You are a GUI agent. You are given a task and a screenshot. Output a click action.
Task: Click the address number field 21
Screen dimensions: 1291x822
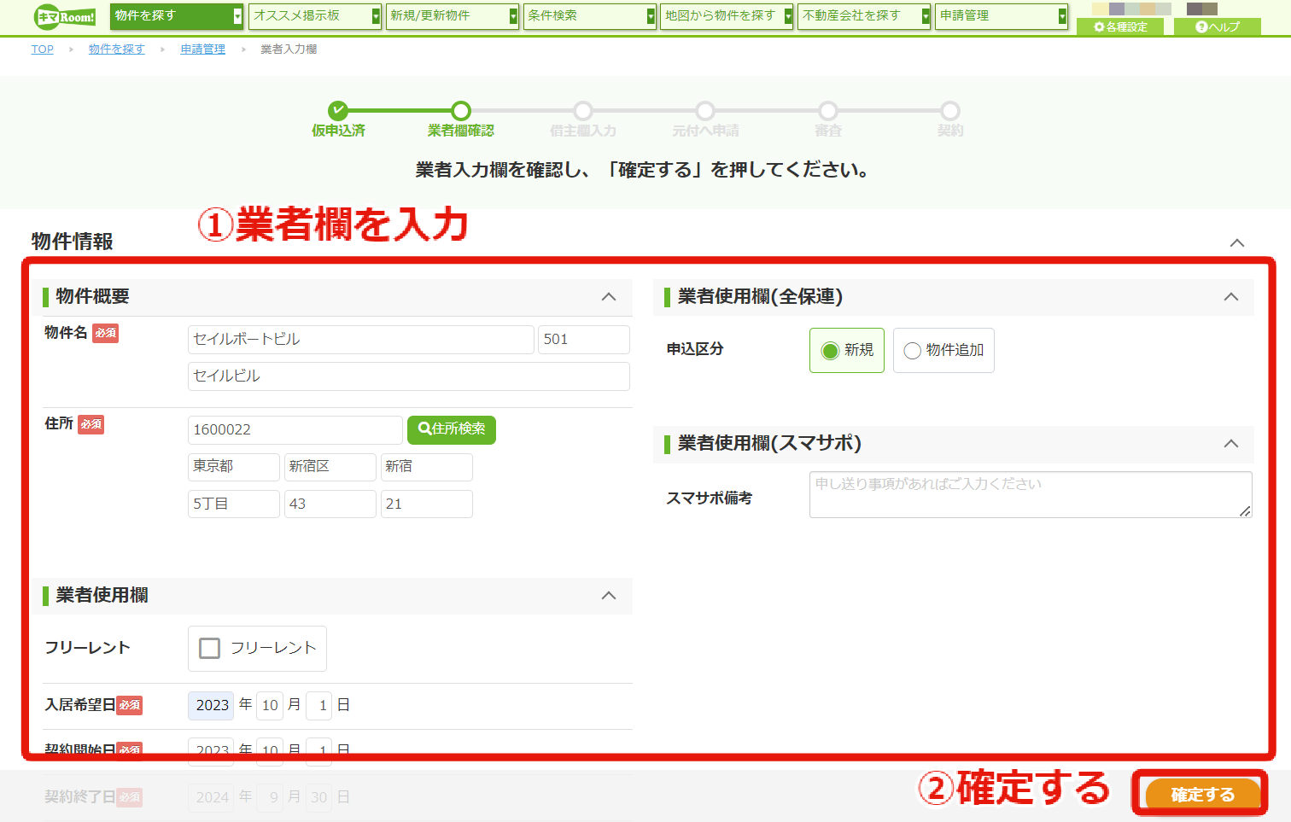(x=427, y=504)
